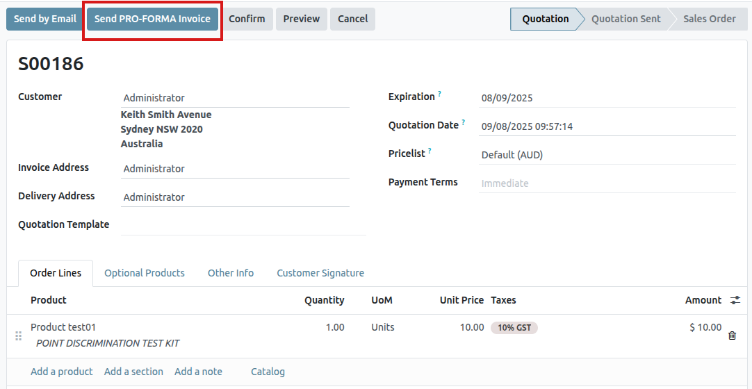This screenshot has width=752, height=389.
Task: Open the Customer dropdown field
Action: click(x=235, y=98)
